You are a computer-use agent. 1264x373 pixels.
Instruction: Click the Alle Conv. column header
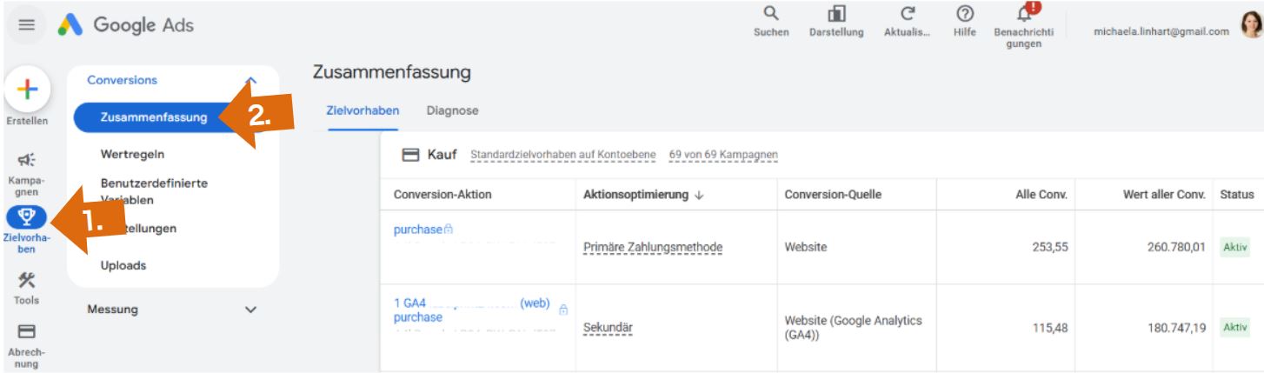click(x=1041, y=195)
